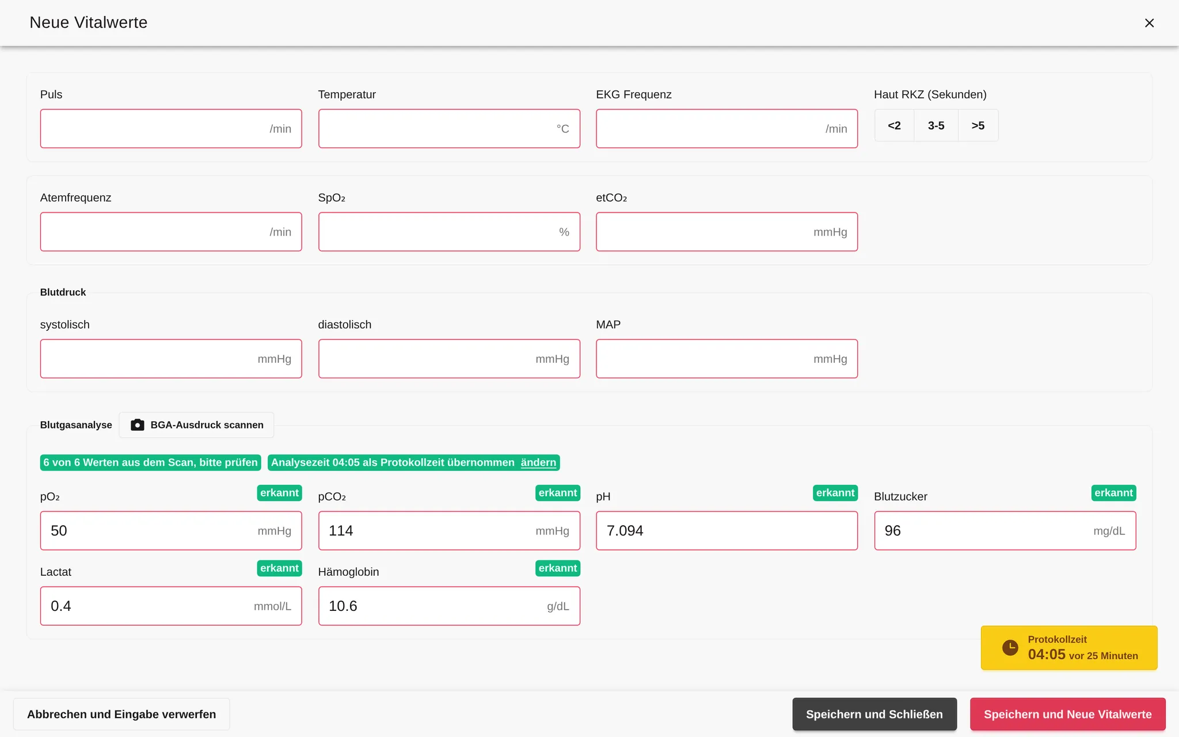Open the yellow Protokollzeit 04:05 panel
Viewport: 1179px width, 737px height.
1069,648
